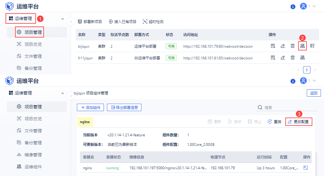Click 更改配置 change configuration button

[x=298, y=122]
